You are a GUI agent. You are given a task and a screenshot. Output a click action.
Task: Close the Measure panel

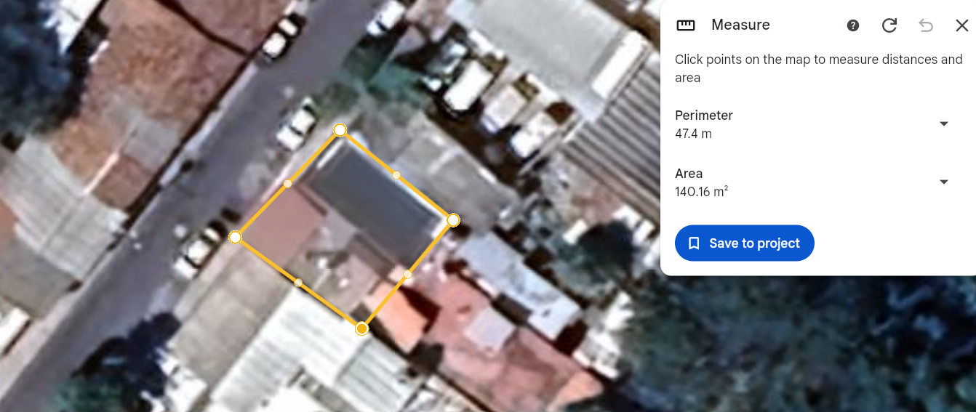(x=961, y=25)
